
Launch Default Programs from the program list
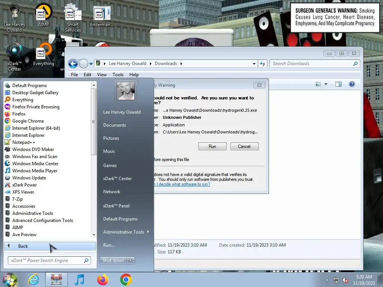pos(29,86)
